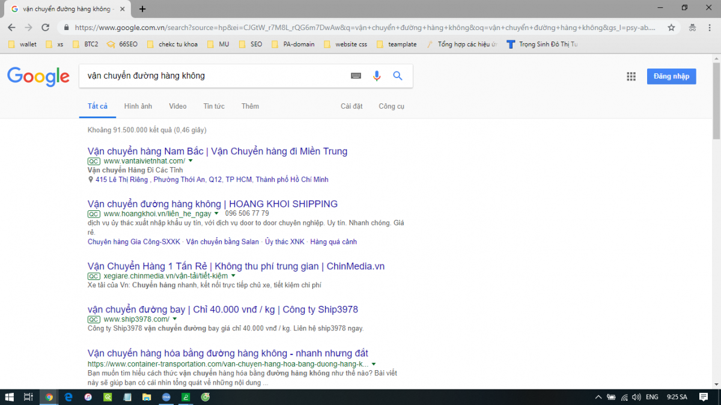Expand the container-transportation.com result options arrow

(374, 364)
